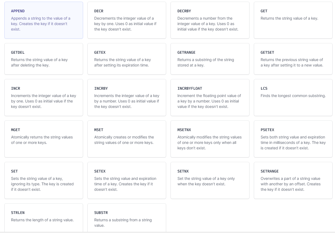Click the MGET command card

point(44,139)
